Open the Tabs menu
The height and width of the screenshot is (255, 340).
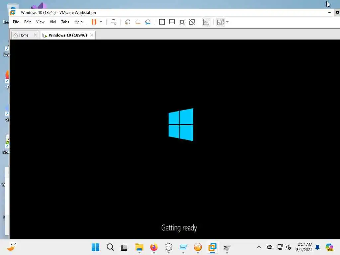[x=65, y=22]
